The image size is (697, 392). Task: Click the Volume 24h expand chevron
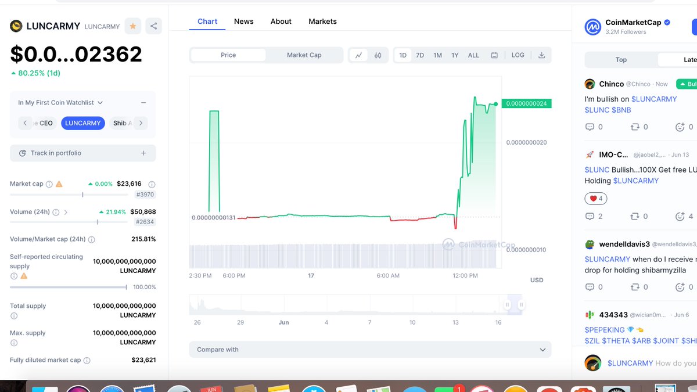click(65, 212)
